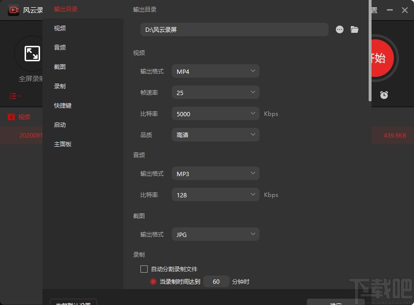Select the 当录制时间达到 radio button
414x305 pixels.
click(x=153, y=282)
